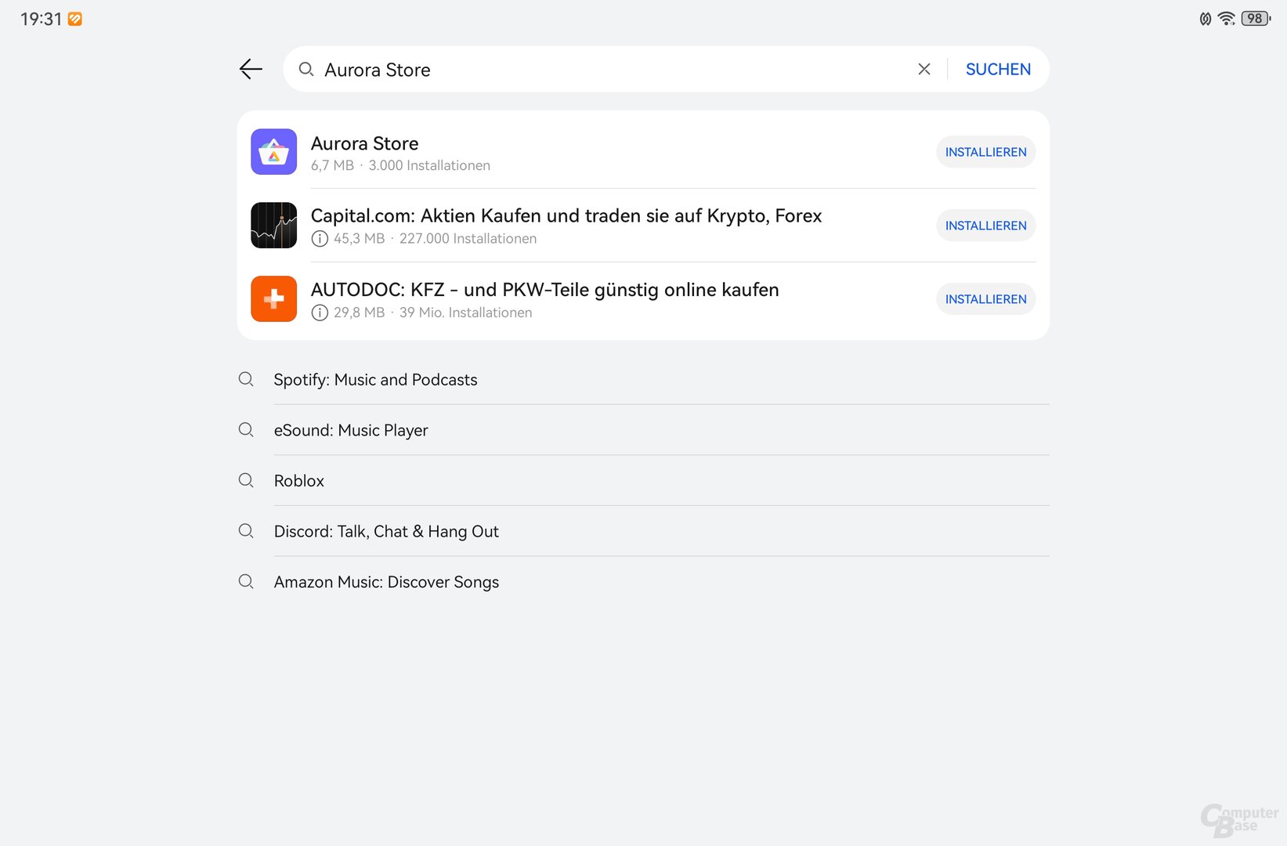Open the Capital.com app icon
This screenshot has width=1287, height=846.
coord(273,226)
